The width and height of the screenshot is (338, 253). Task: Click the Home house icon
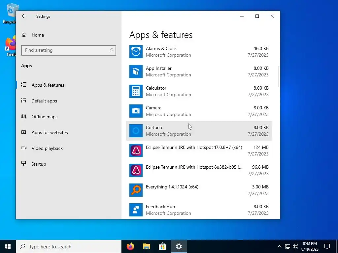[24, 35]
